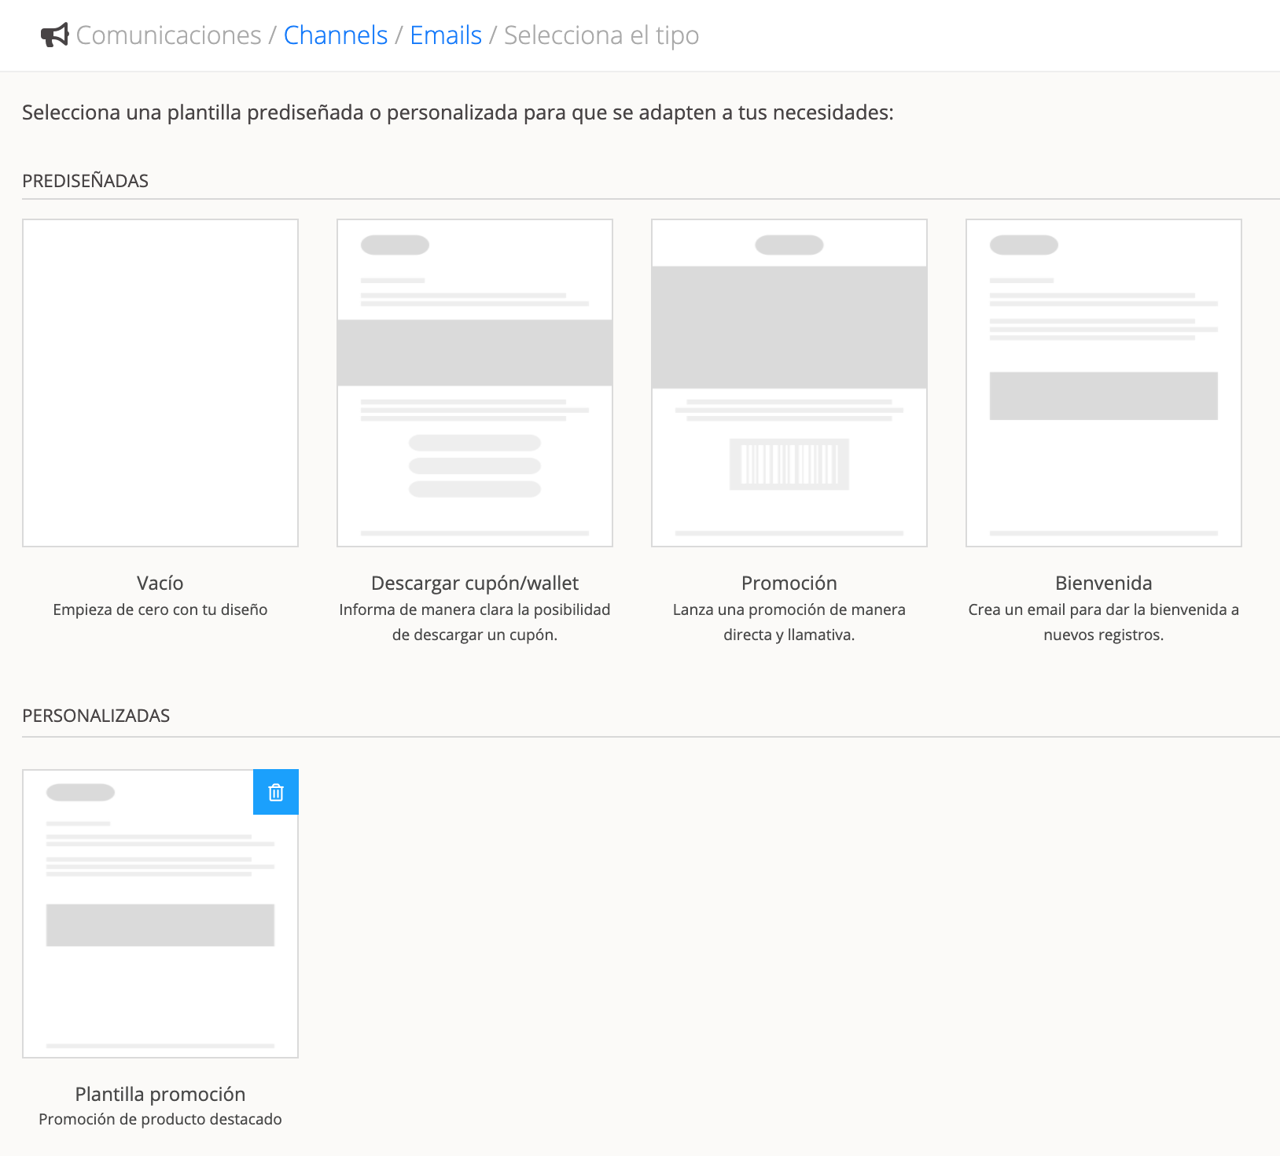Click the 'Bienvenida' template title

click(1103, 583)
